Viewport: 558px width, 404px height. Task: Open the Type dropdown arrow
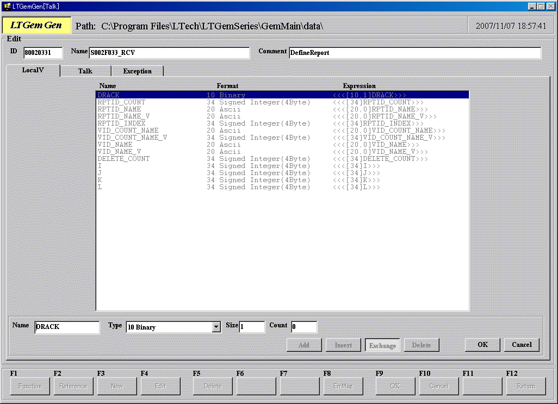(x=216, y=327)
